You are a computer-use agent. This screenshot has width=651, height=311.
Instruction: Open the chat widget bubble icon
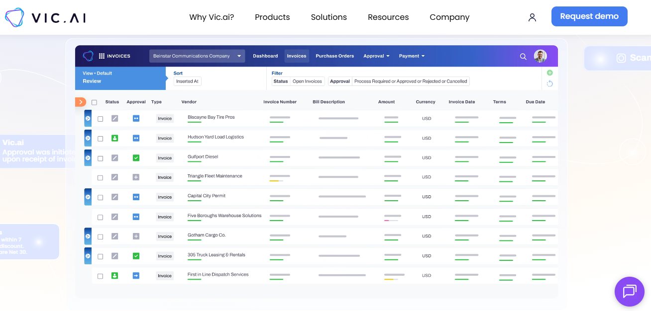pos(629,291)
